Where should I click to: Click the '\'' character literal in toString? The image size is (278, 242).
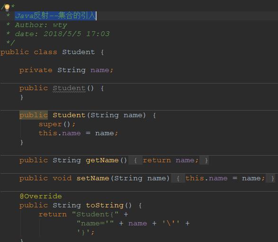pos(171,223)
